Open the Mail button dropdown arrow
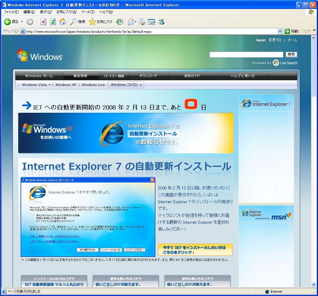Image resolution: width=318 pixels, height=296 pixels. pos(135,22)
